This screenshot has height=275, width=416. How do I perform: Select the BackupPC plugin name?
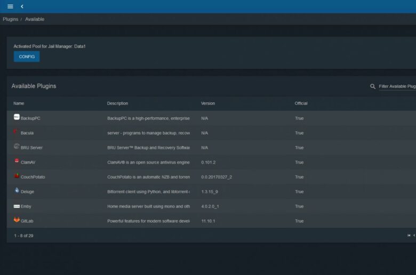point(30,118)
